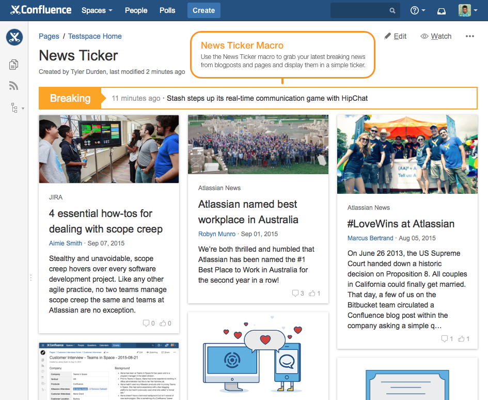Open the Blog RSS feed icon in sidebar
Screen dimensions: 488x400
pos(14,86)
